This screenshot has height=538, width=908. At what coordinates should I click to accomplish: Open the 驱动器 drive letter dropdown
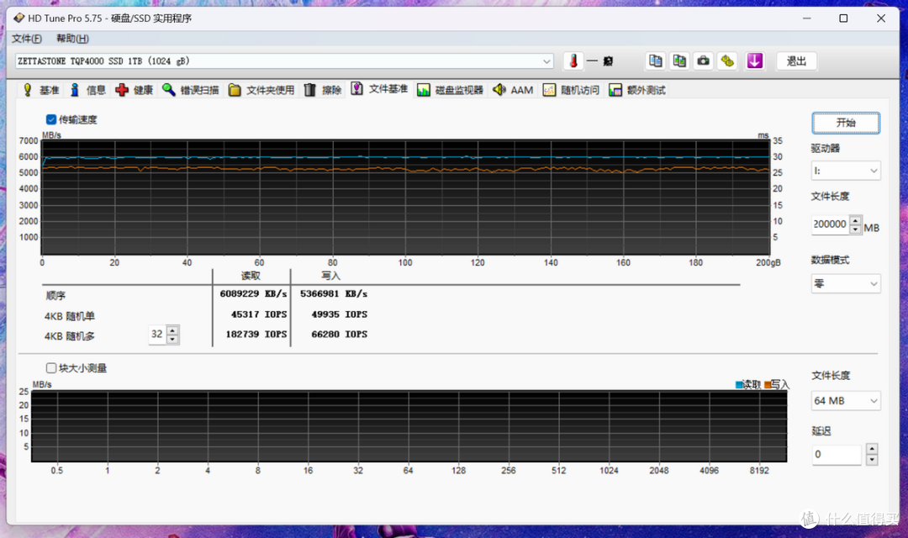846,171
